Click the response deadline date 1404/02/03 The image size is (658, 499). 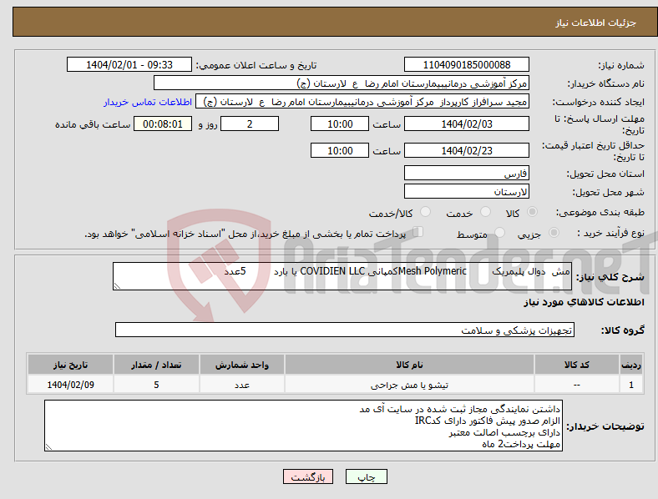pos(467,124)
